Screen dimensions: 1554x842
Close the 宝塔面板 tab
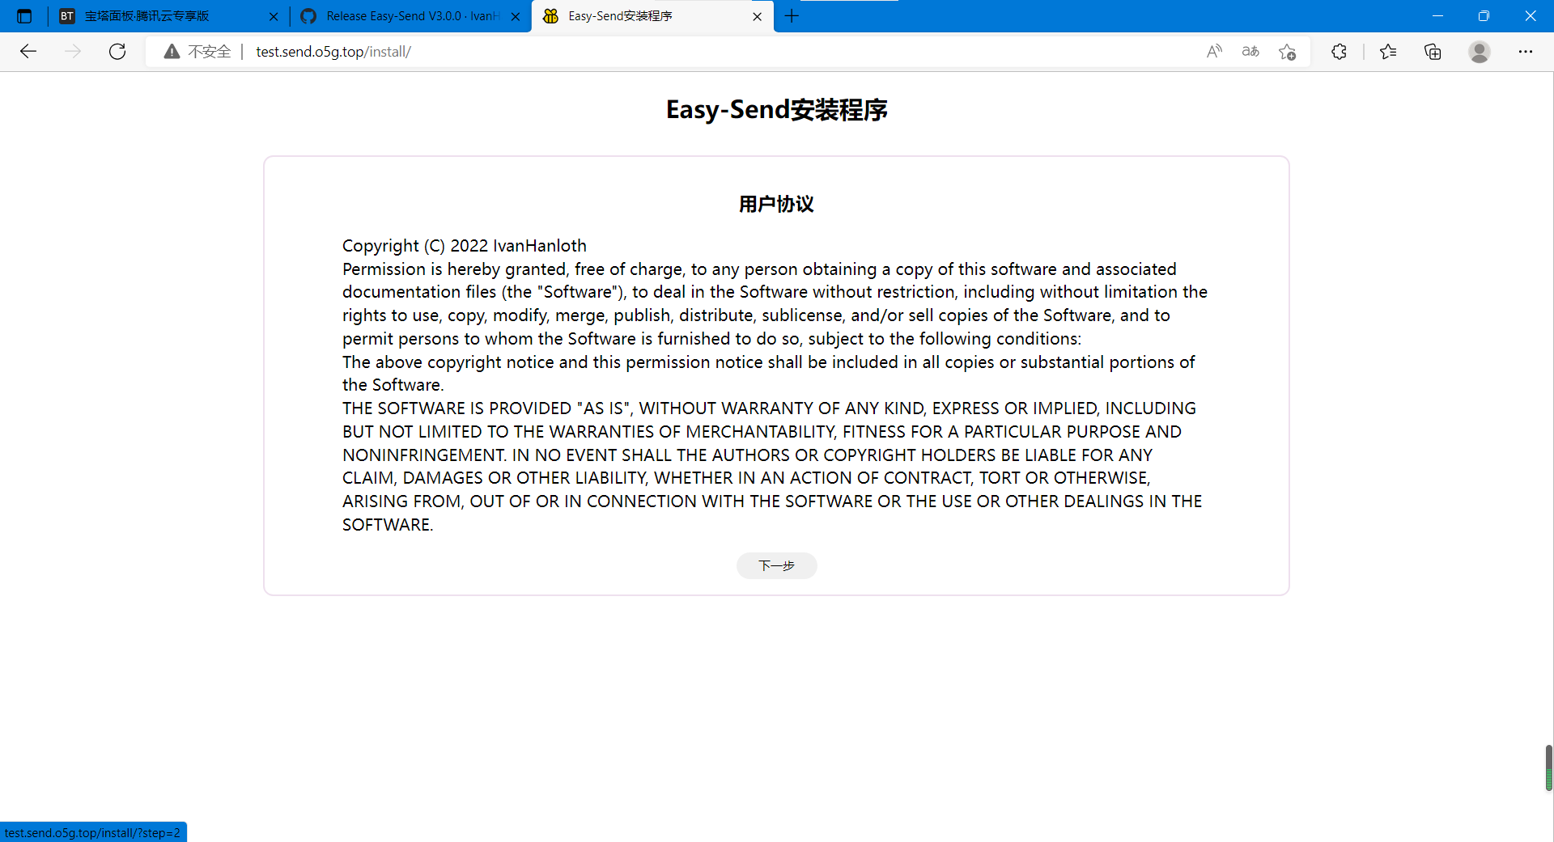pyautogui.click(x=274, y=16)
